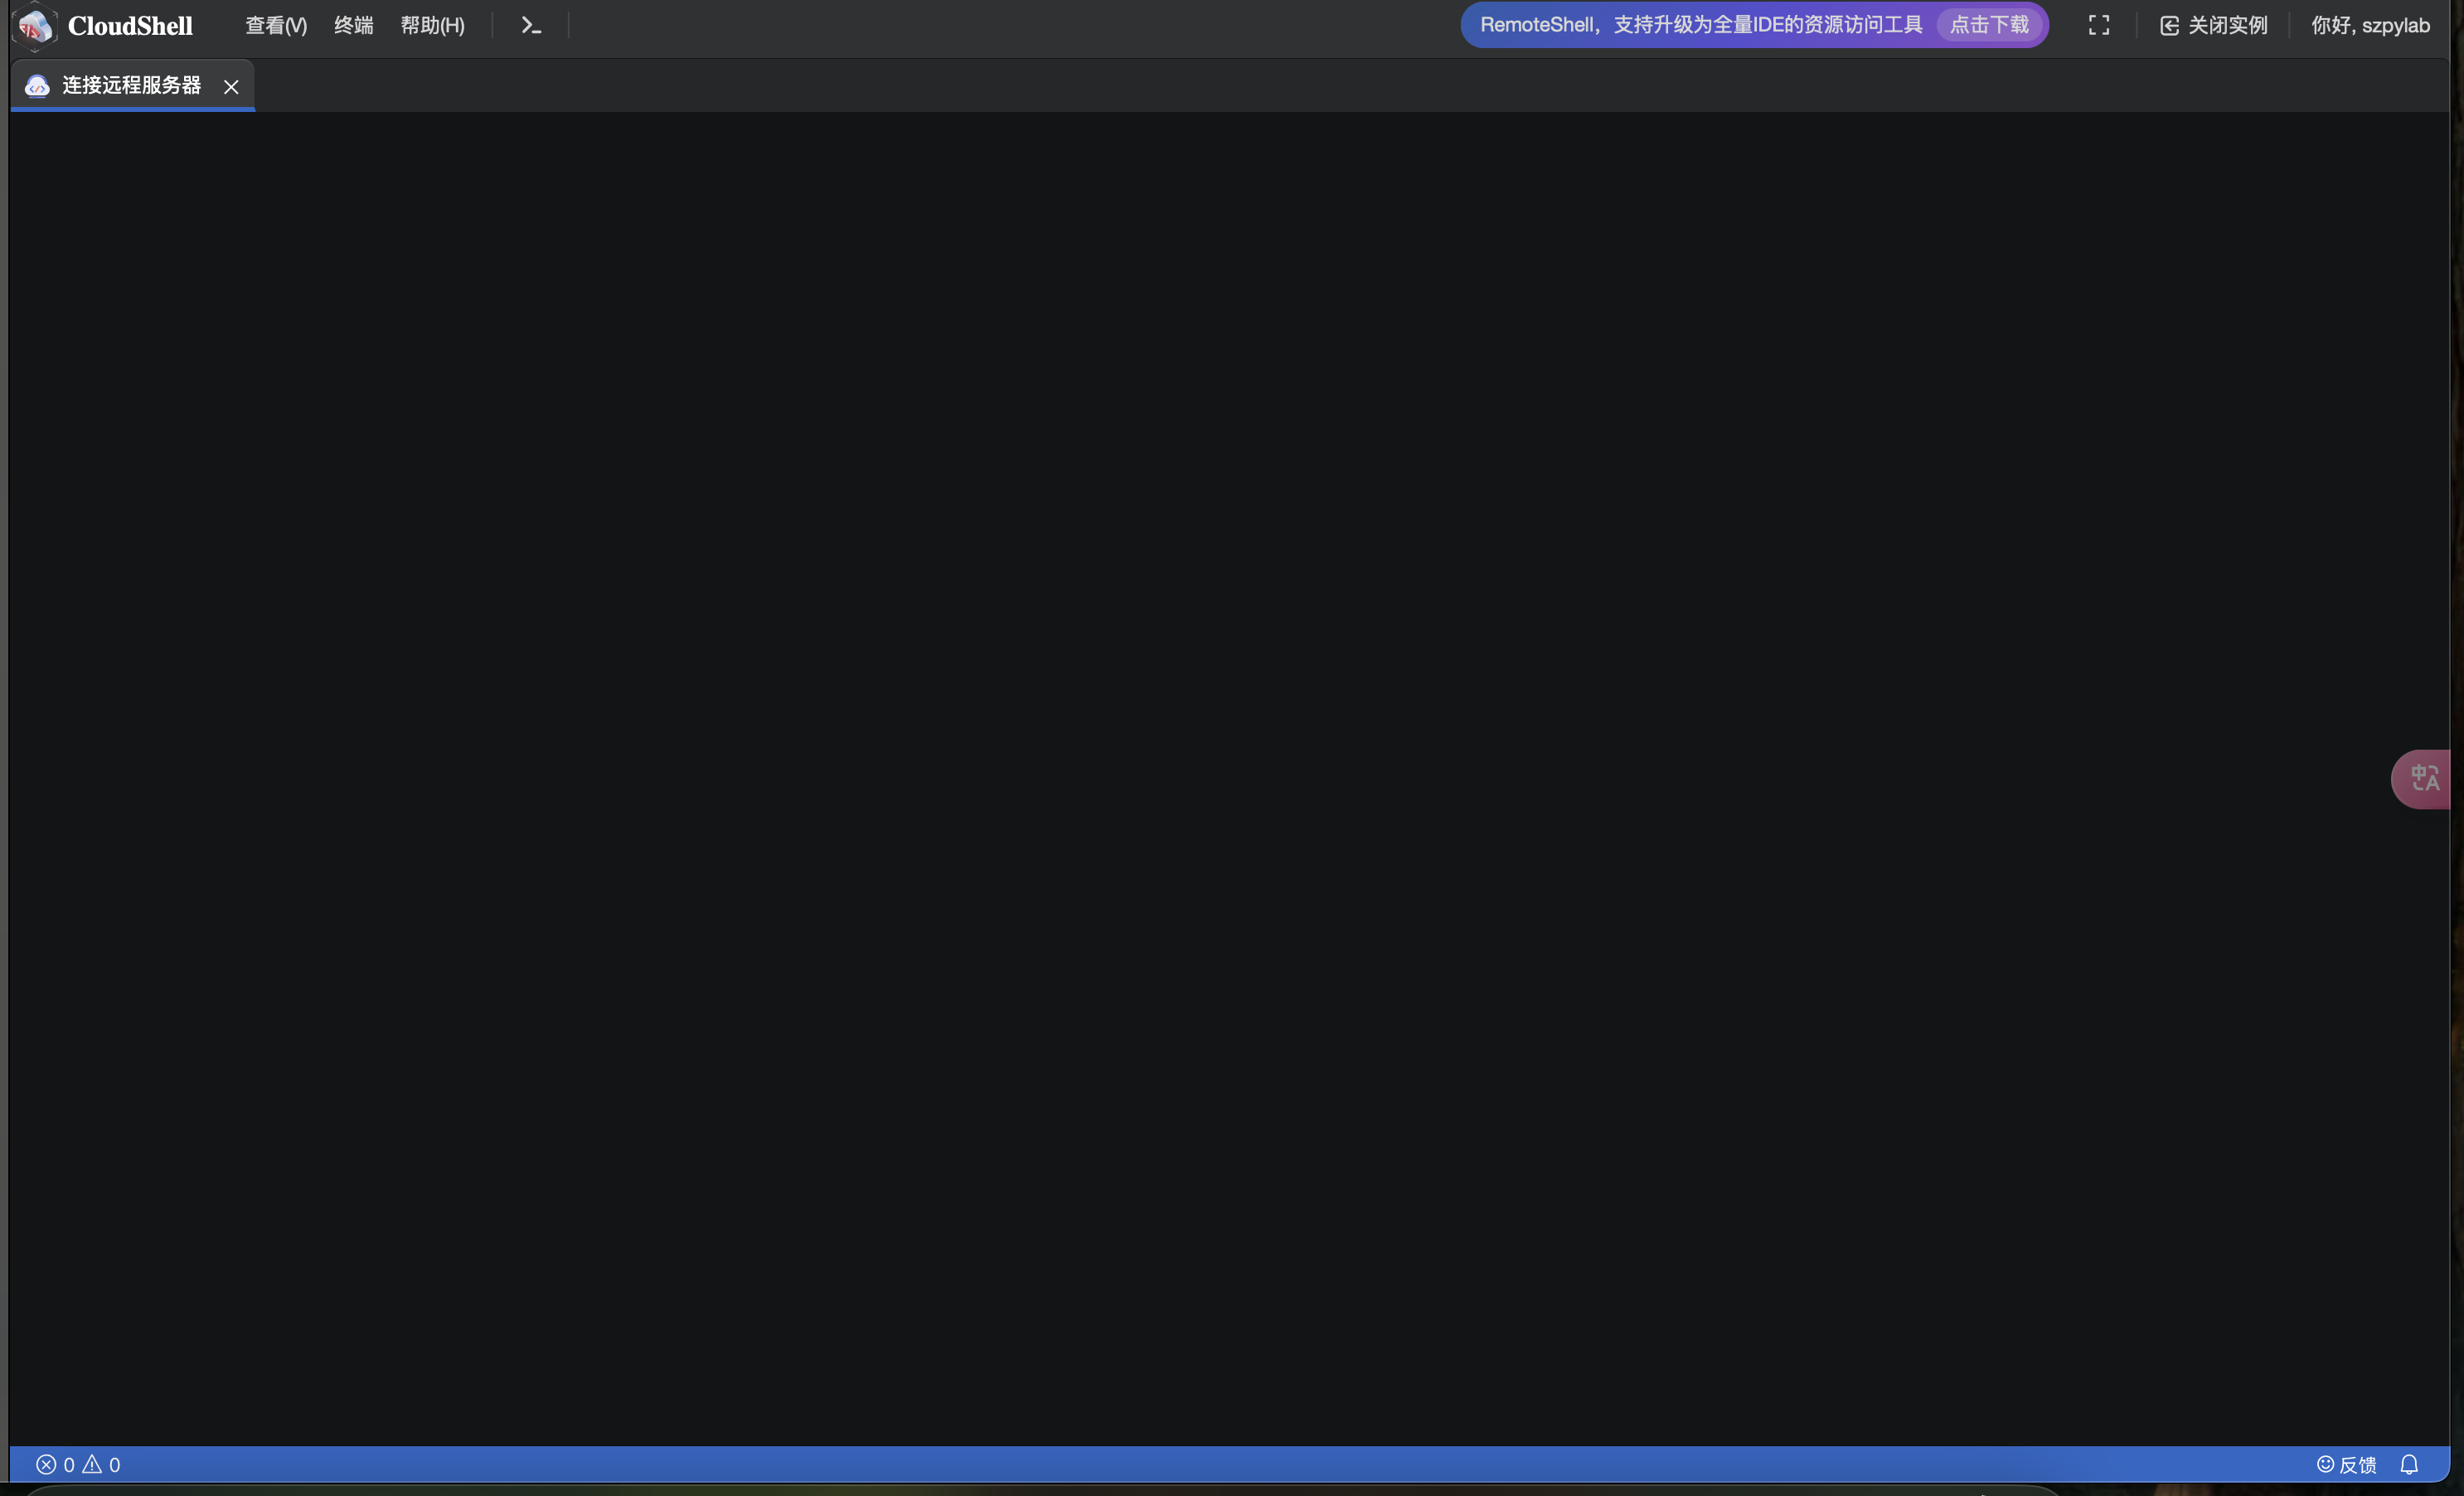
Task: Click the 关闭实例 label
Action: pos(2227,26)
